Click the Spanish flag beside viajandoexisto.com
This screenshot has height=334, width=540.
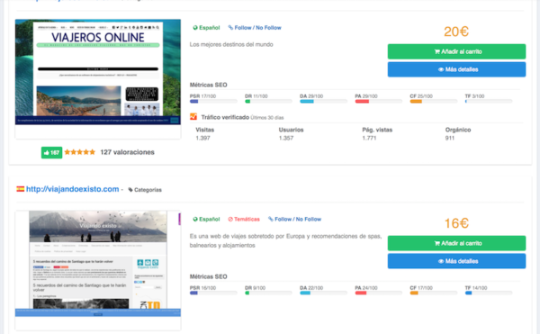(x=21, y=189)
